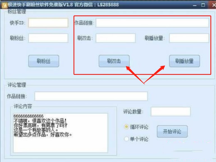
Task: Click inside the 评论内容 text area
Action: click(61, 133)
